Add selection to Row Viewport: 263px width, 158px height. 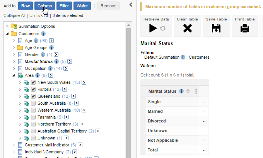pyautogui.click(x=25, y=6)
